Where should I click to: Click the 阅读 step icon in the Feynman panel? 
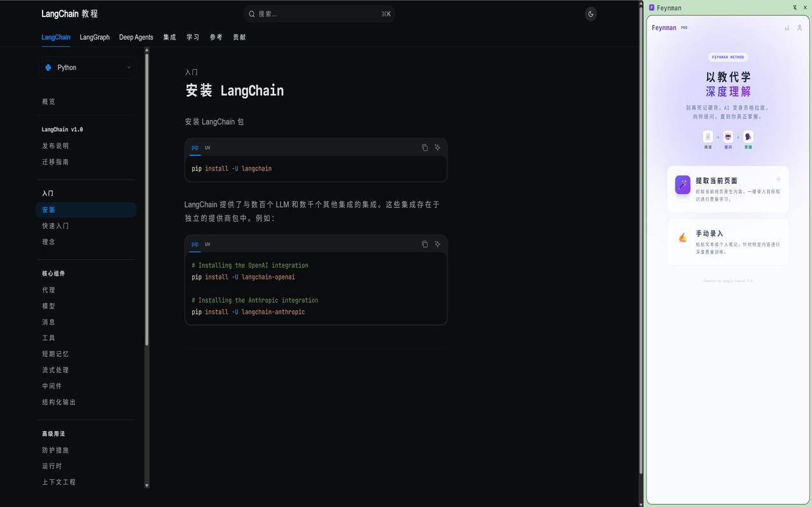(x=708, y=137)
